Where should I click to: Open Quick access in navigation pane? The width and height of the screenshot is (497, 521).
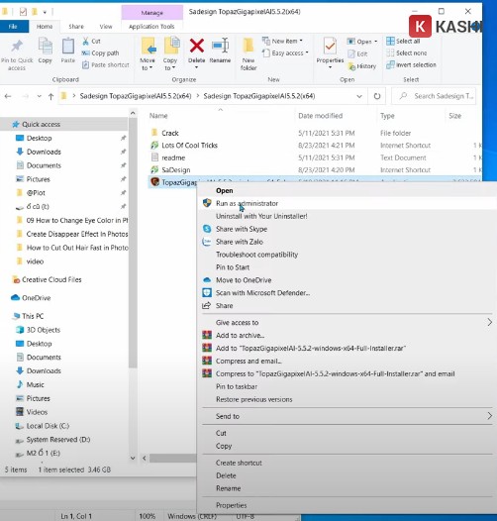[x=41, y=124]
